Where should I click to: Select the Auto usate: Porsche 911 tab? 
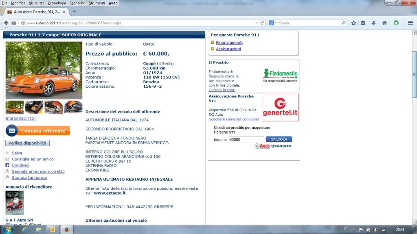[x=36, y=12]
